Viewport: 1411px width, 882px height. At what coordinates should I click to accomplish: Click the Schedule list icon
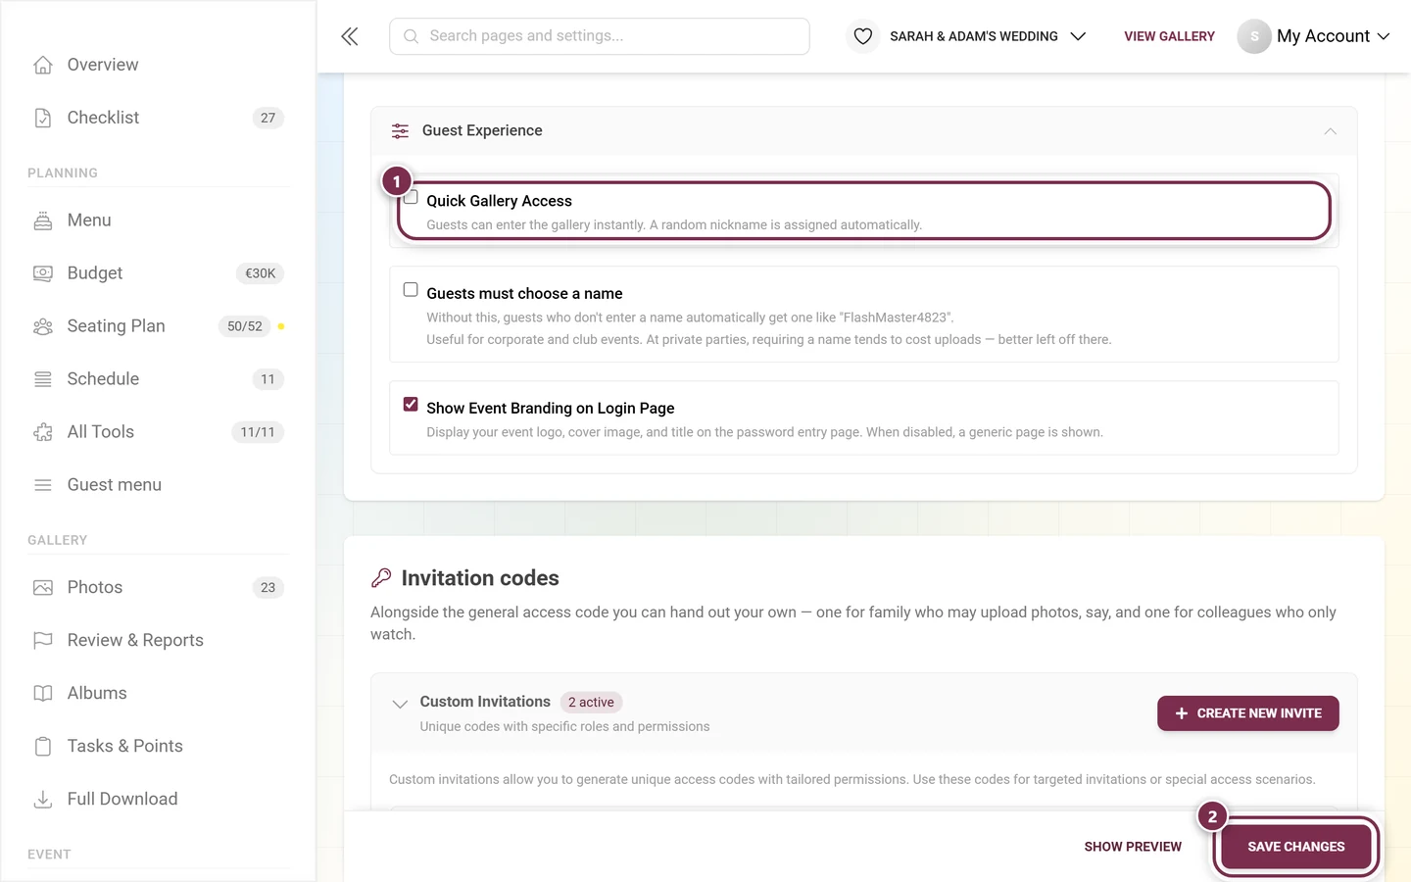pyautogui.click(x=43, y=379)
